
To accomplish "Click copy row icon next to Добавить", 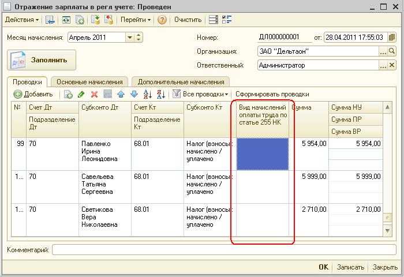I will point(68,94).
